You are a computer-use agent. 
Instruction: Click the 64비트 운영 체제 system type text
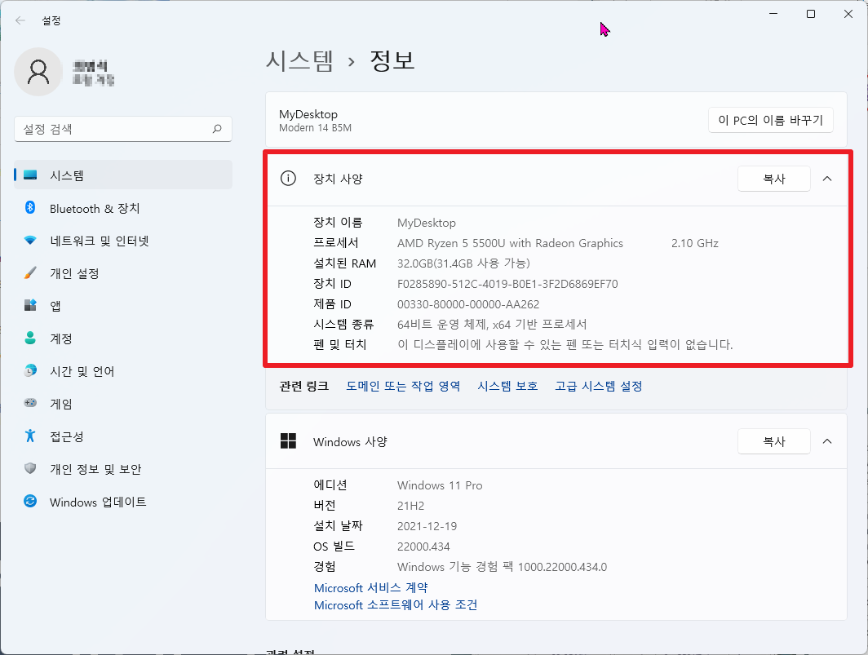(x=492, y=324)
